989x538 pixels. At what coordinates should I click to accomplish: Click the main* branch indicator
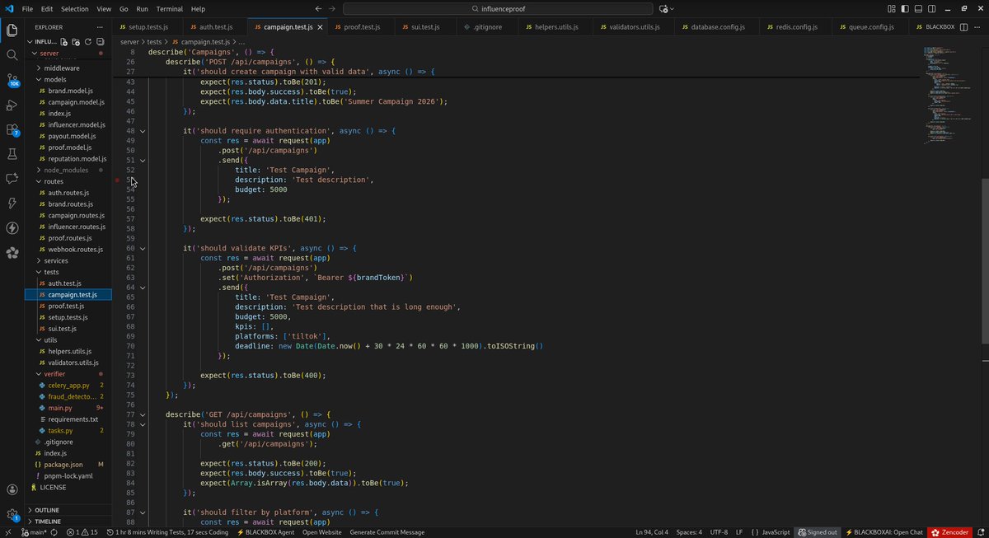33,532
